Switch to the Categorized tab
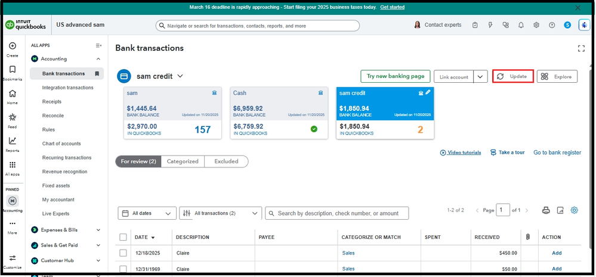 click(183, 161)
